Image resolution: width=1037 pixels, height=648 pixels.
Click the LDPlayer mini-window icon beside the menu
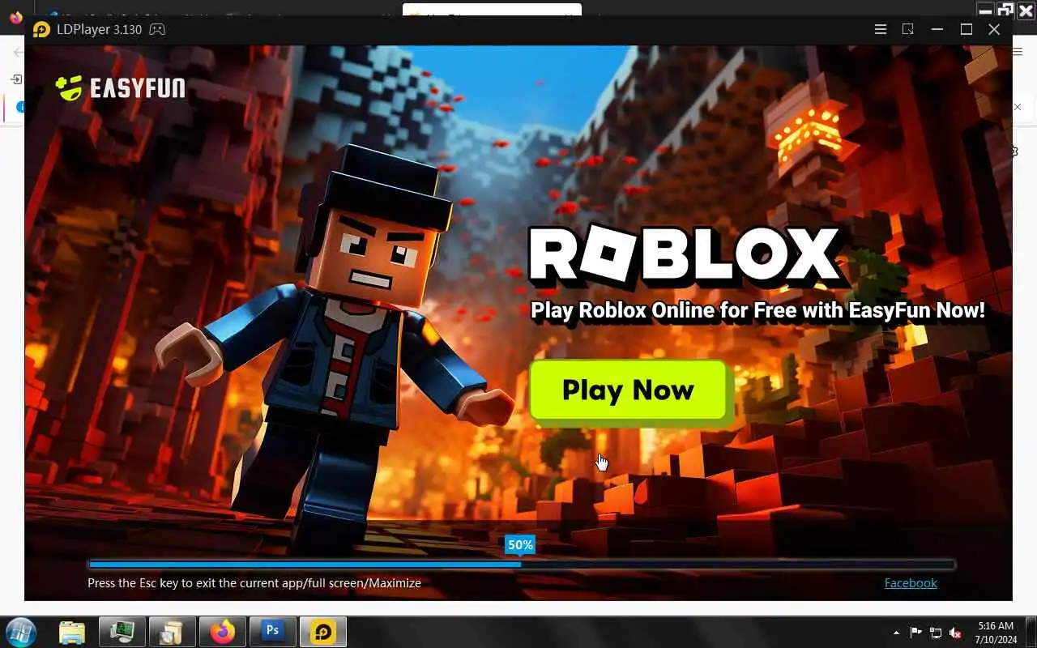908,29
